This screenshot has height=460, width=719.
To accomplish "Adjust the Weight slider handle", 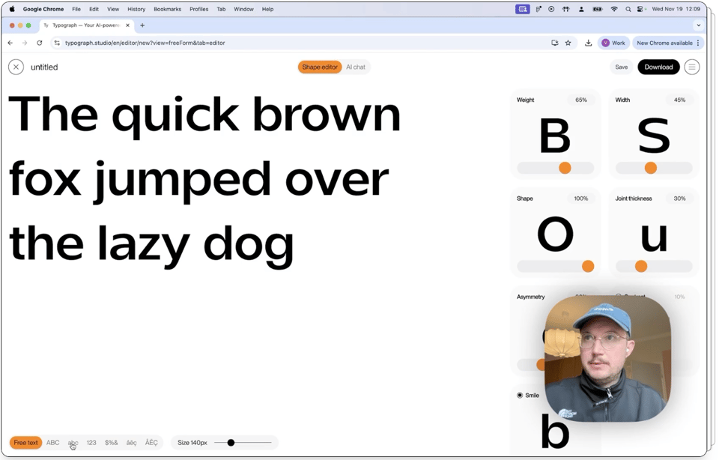I will click(x=565, y=168).
